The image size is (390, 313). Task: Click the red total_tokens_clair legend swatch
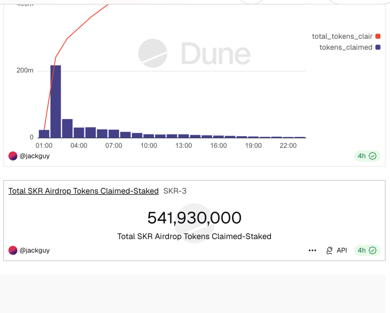coord(378,37)
